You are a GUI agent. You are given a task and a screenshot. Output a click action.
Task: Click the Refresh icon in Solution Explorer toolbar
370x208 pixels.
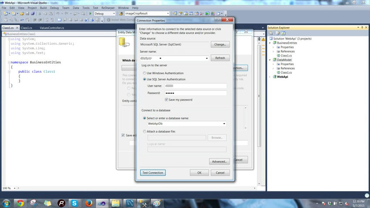pyautogui.click(x=283, y=33)
